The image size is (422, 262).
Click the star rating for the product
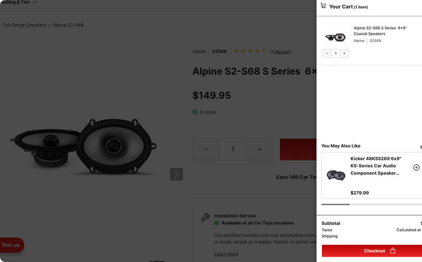point(250,51)
